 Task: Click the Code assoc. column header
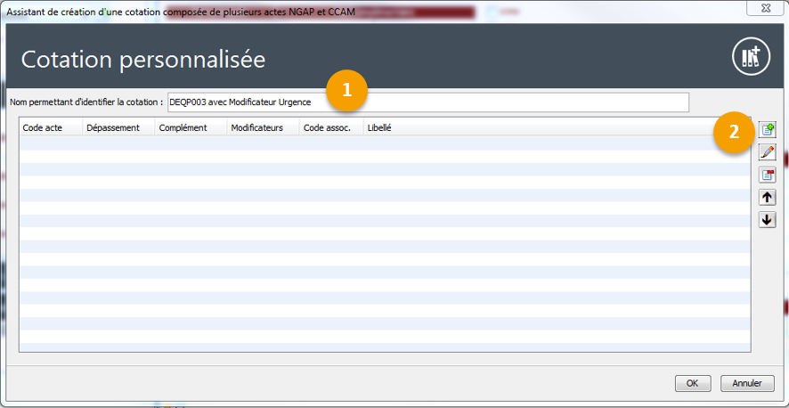point(330,128)
